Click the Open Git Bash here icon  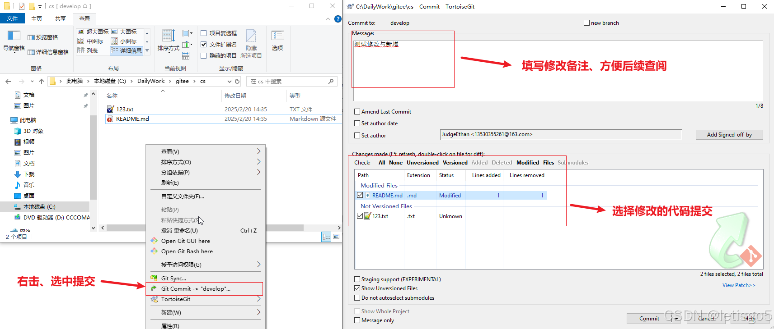(x=154, y=251)
